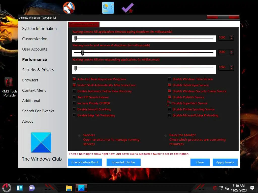This screenshot has width=258, height=193.
Task: Click The Windows Club logo image
Action: (41, 142)
